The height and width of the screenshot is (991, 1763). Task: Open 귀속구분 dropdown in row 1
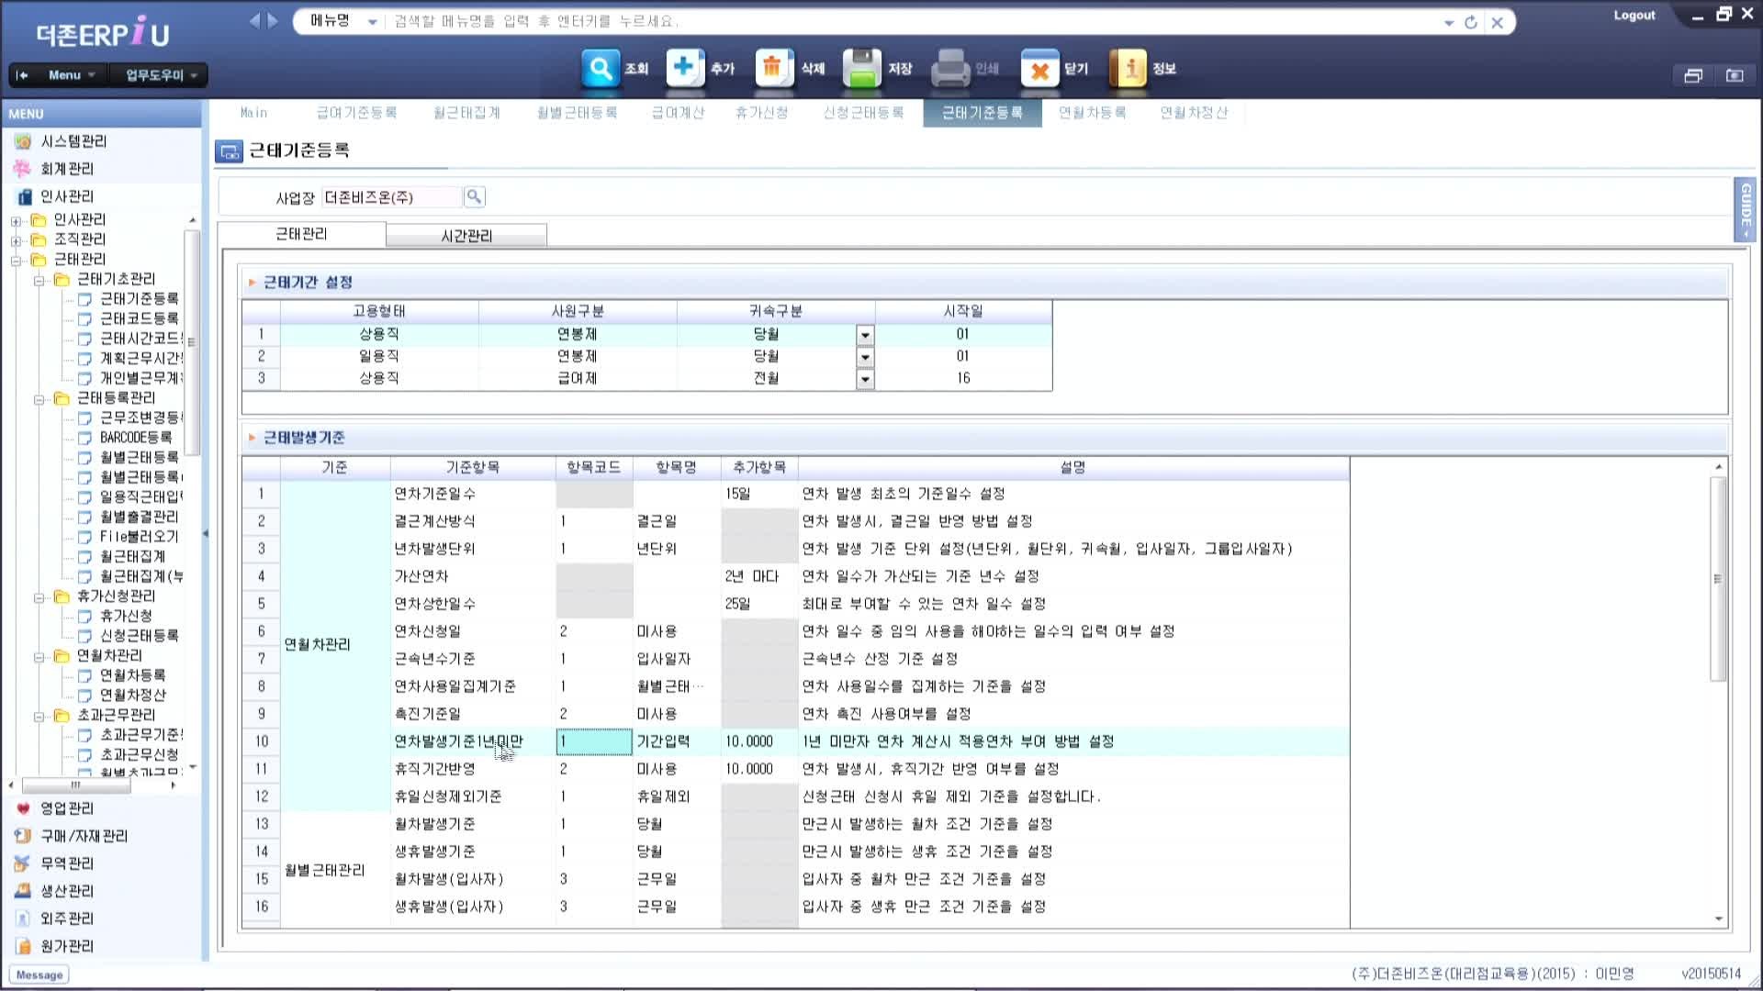tap(865, 335)
